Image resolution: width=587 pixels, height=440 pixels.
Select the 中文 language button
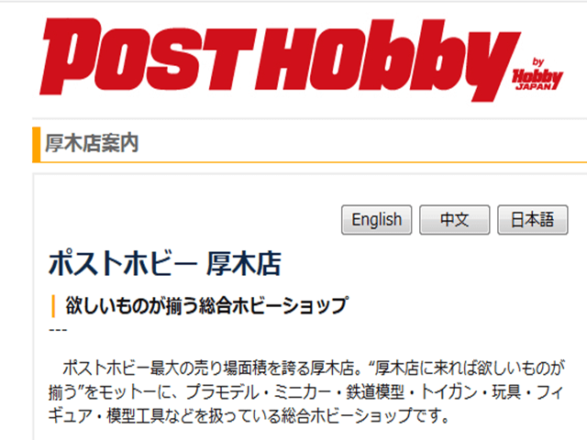[x=455, y=220]
